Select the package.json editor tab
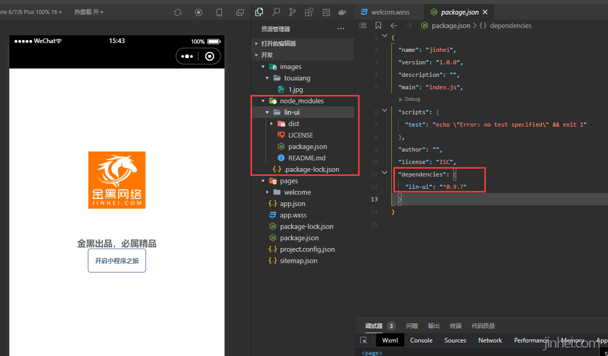Image resolution: width=608 pixels, height=356 pixels. point(459,12)
